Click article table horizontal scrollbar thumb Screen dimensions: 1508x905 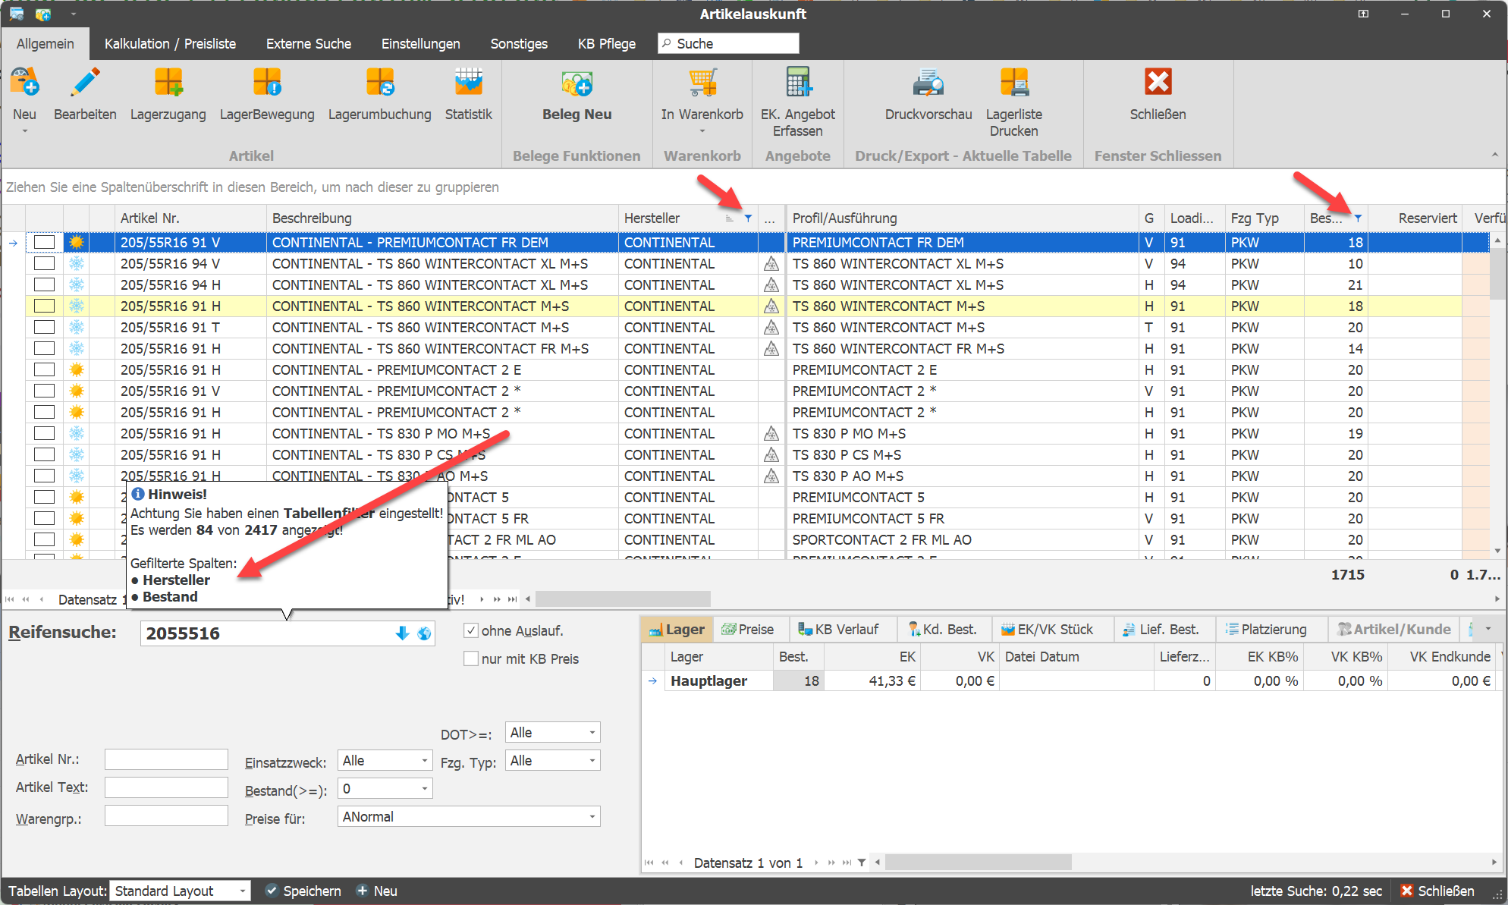[x=623, y=599]
